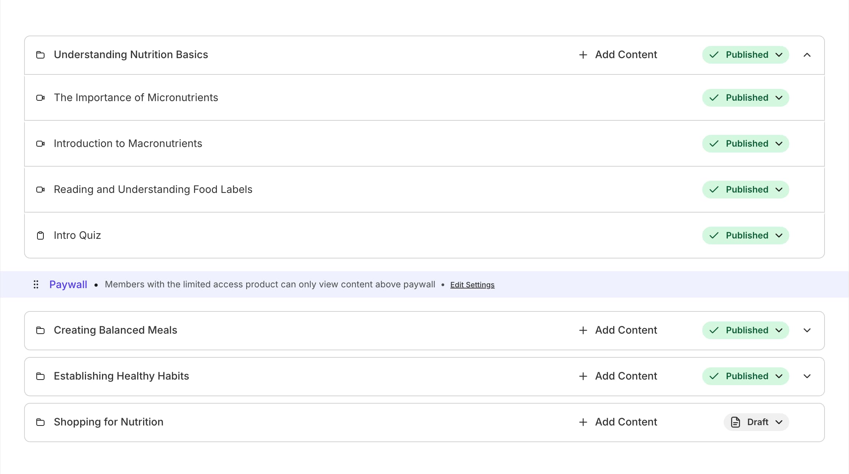The height and width of the screenshot is (474, 849).
Task: Click video icon for Reading and Understanding Food Labels
Action: 40,190
